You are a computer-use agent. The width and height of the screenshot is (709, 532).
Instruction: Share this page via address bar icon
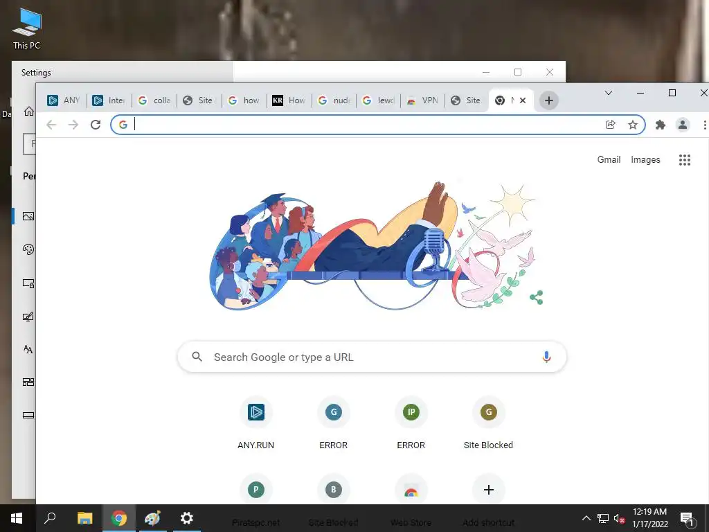pyautogui.click(x=611, y=125)
